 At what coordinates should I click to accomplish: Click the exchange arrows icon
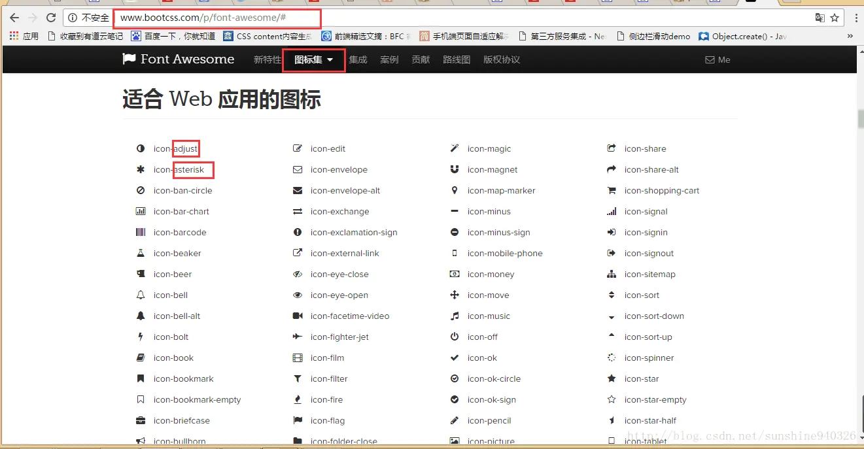(298, 211)
